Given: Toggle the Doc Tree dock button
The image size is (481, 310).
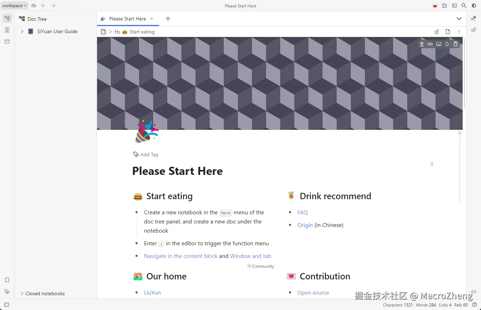Looking at the screenshot, I should pyautogui.click(x=7, y=18).
